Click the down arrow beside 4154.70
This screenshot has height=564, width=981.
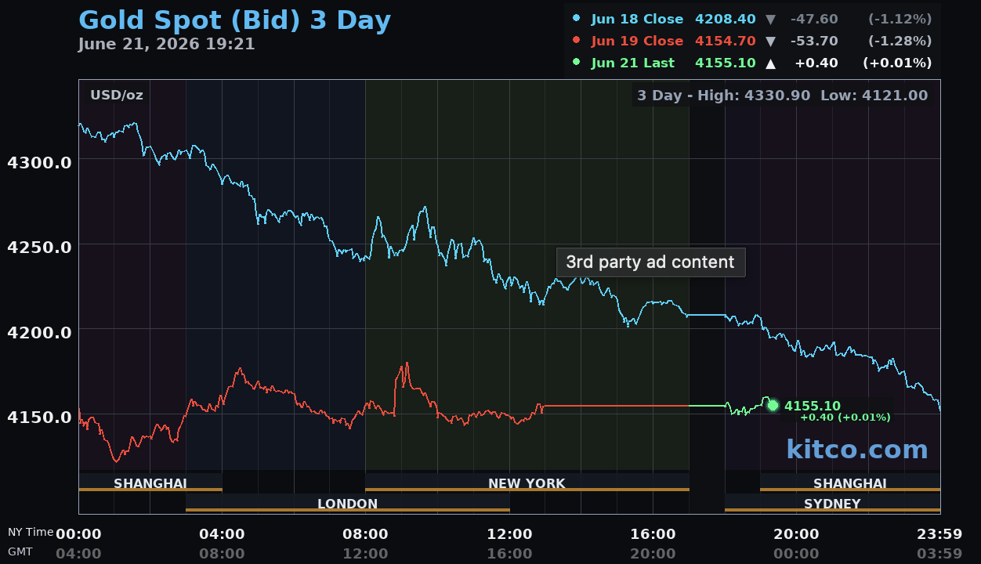point(770,41)
